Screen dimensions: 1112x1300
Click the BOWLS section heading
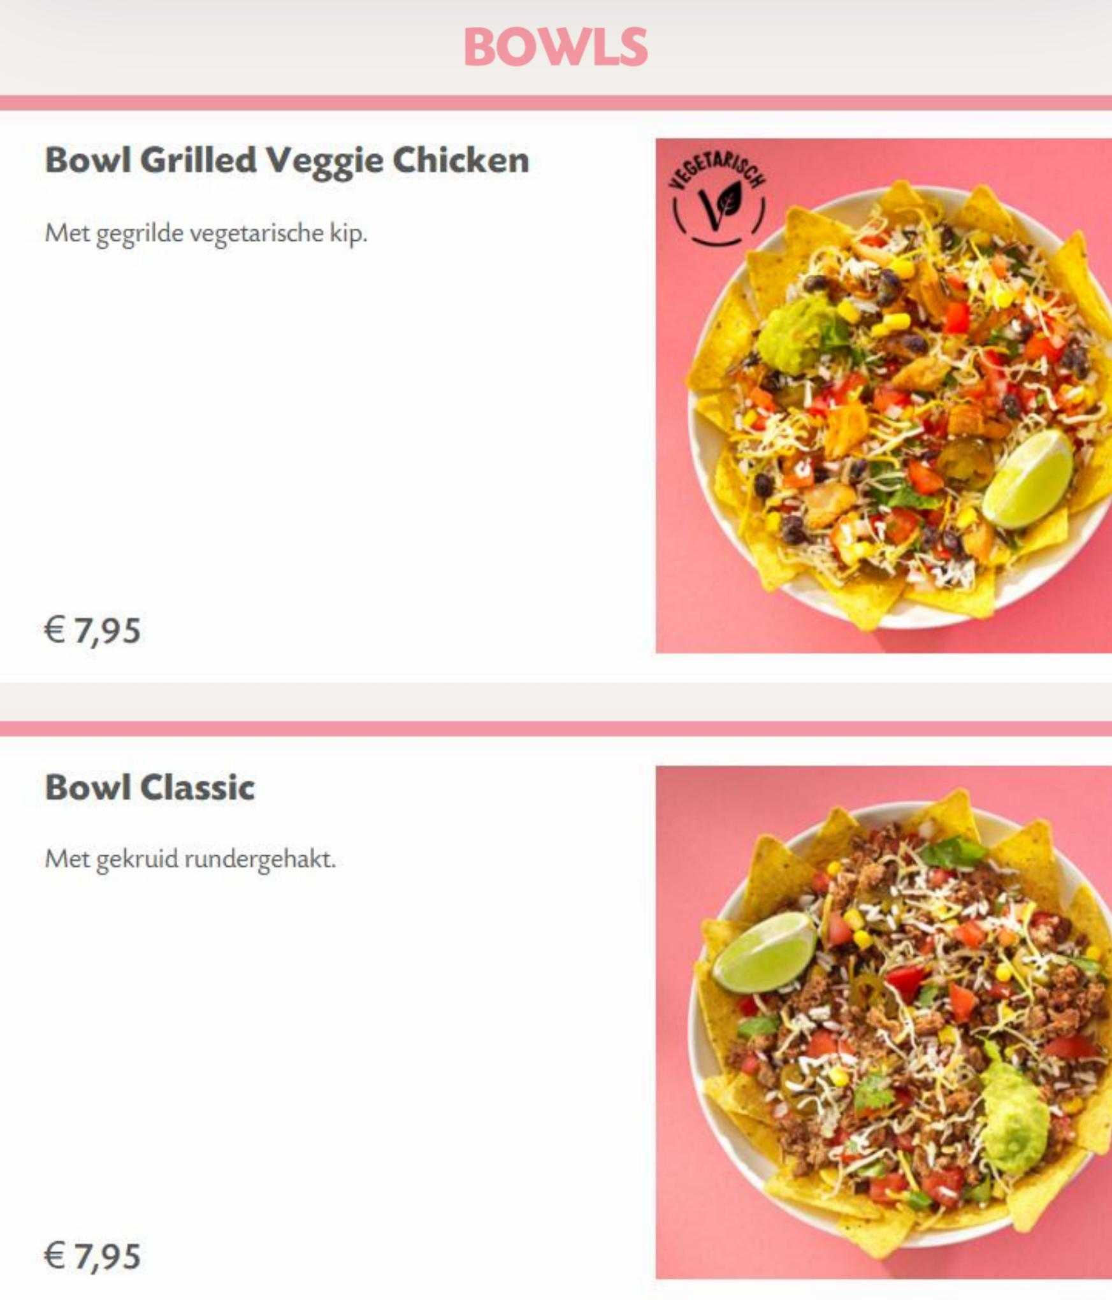coord(556,47)
